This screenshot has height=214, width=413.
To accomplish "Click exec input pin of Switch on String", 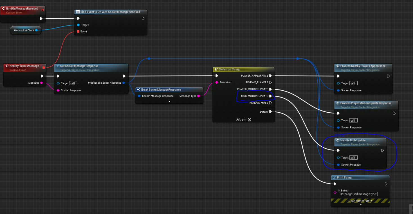I will [x=217, y=76].
